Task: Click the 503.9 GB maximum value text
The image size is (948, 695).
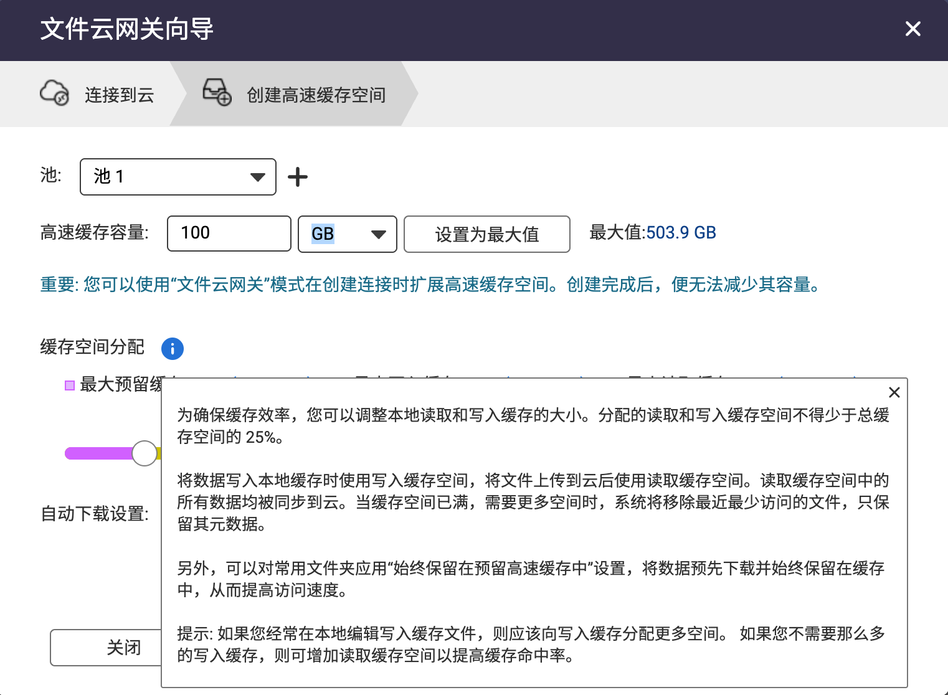Action: tap(681, 233)
